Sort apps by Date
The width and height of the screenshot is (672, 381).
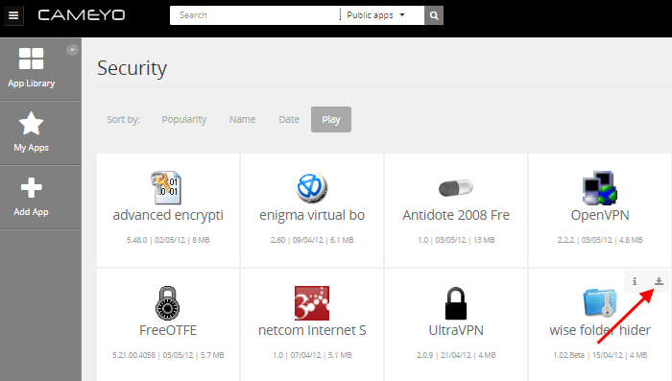[289, 120]
